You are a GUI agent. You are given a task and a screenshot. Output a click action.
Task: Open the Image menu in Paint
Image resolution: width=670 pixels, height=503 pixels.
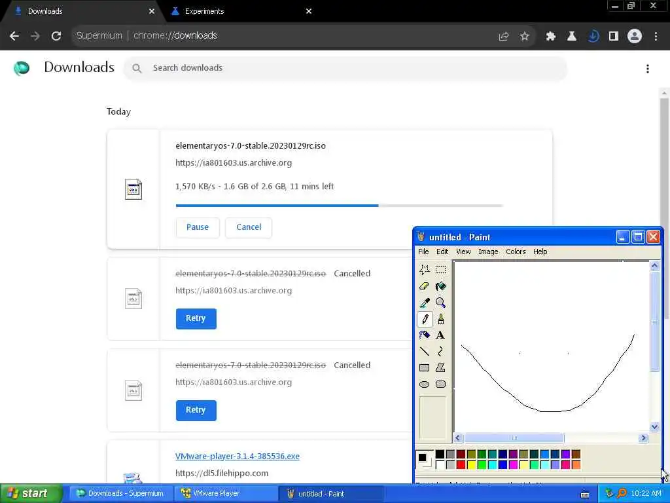(x=488, y=251)
